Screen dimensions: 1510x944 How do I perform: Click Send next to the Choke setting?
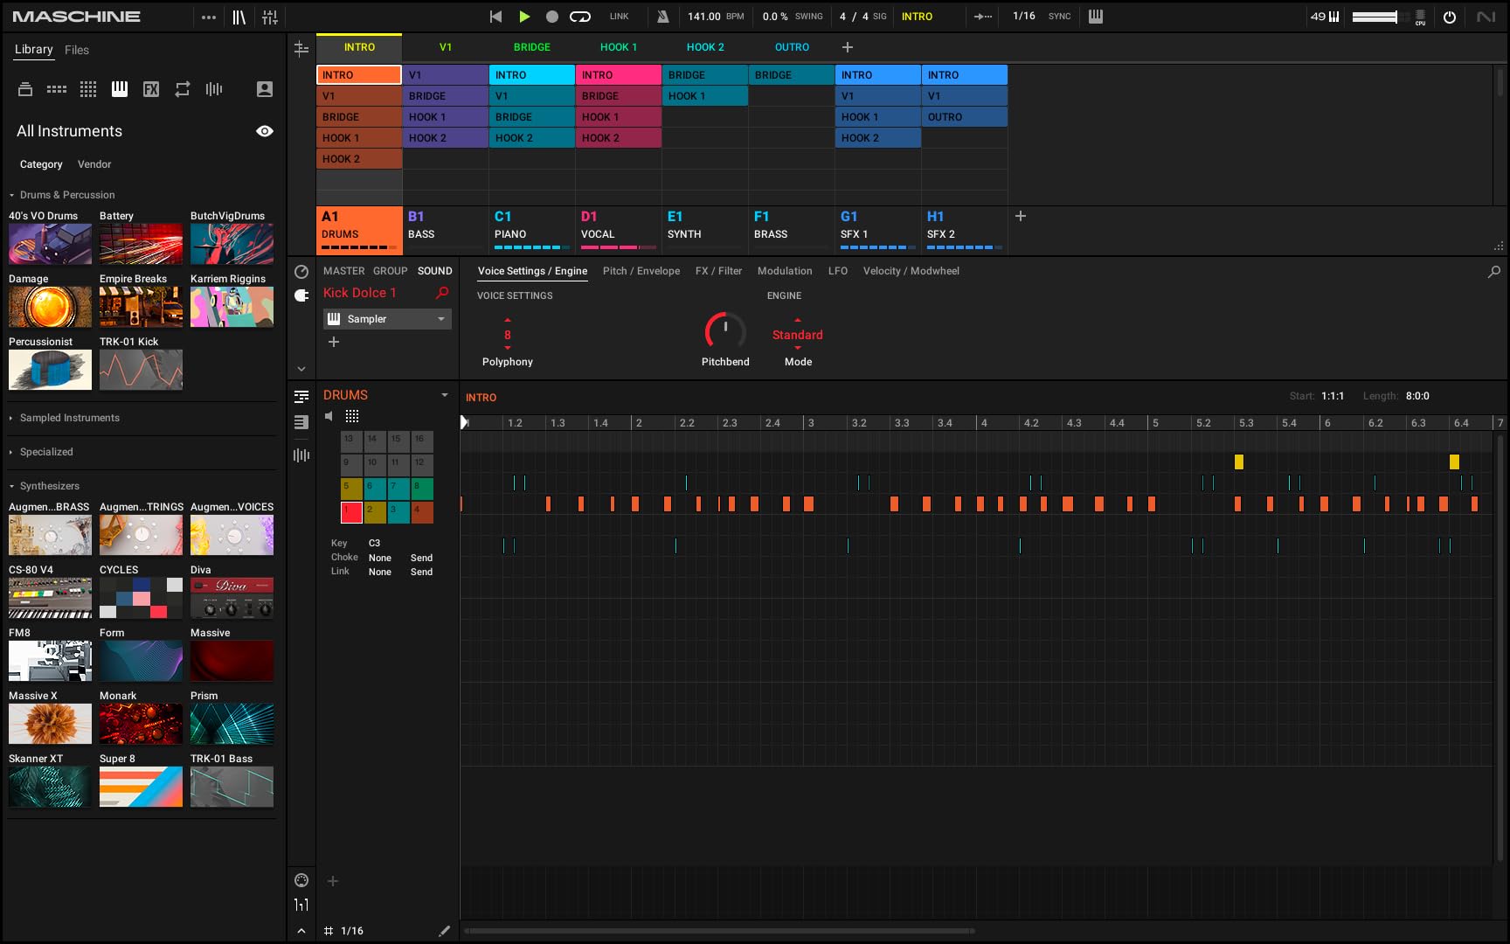[421, 558]
